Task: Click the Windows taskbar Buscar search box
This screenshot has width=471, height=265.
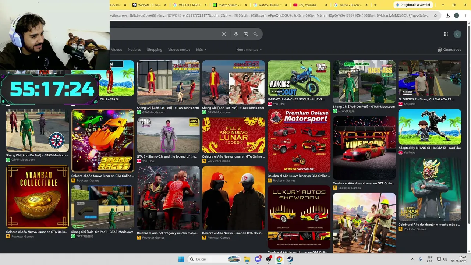Action: (214, 259)
